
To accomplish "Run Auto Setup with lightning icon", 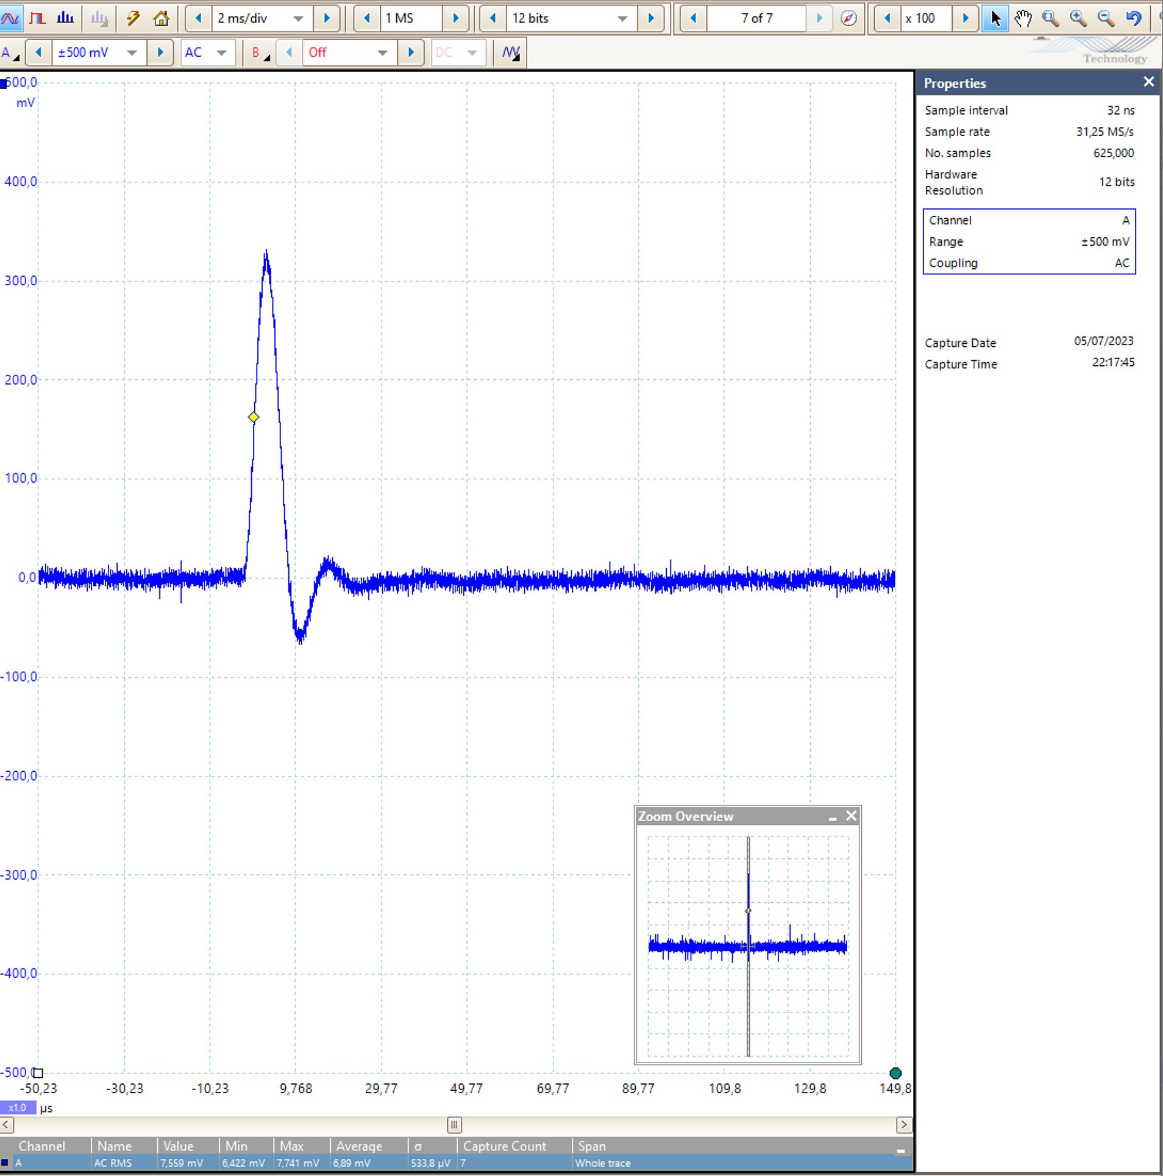I will 133,18.
